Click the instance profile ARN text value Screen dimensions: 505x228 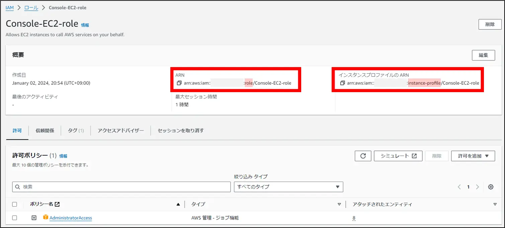click(x=413, y=83)
